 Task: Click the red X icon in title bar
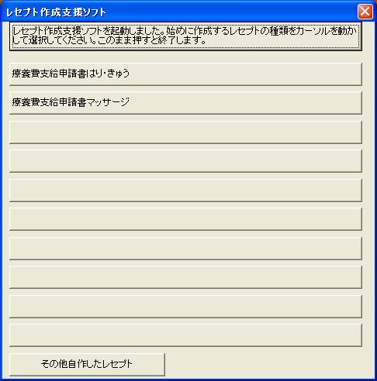pos(365,12)
